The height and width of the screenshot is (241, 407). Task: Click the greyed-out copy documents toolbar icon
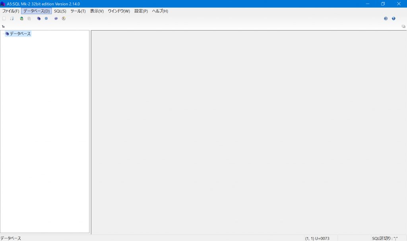click(x=29, y=18)
